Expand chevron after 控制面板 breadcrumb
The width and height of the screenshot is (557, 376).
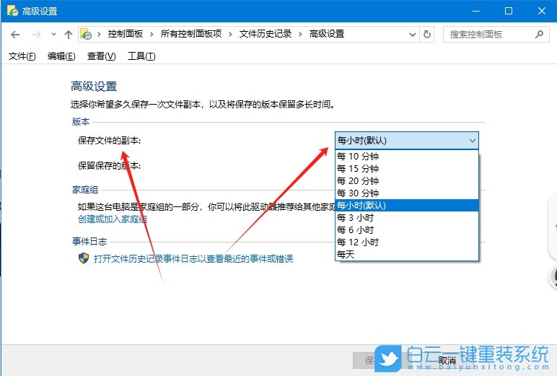tap(152, 35)
